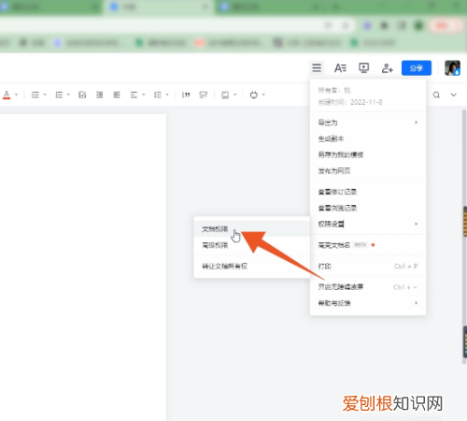This screenshot has height=421, width=467.
Task: Choose 另存为我的模板 menu item
Action: (x=368, y=155)
